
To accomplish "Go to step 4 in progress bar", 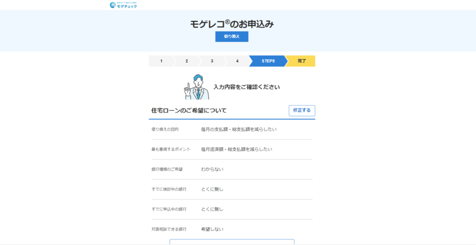I will pos(237,61).
